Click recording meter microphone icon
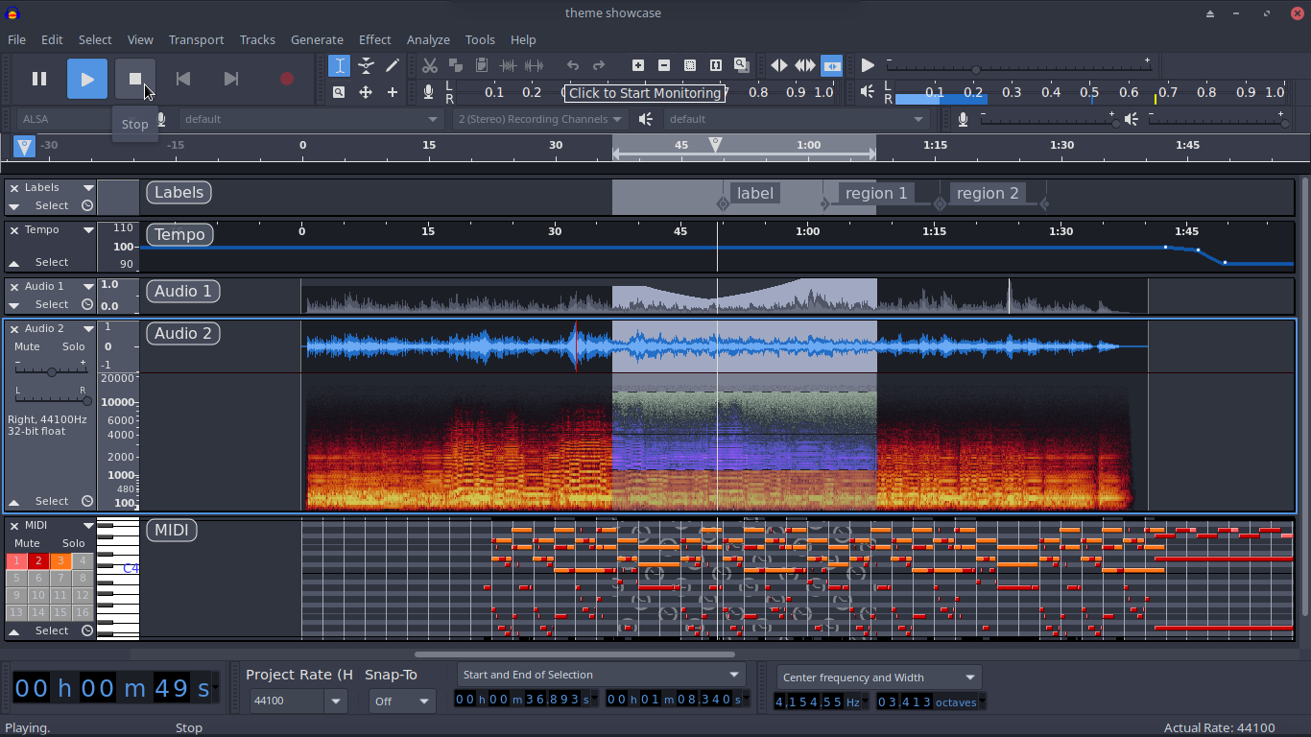The image size is (1311, 737). point(428,92)
